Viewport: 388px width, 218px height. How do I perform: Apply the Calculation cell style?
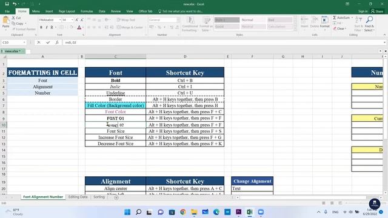(279, 27)
